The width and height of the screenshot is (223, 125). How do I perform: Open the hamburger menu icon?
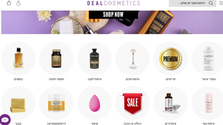(221, 3)
